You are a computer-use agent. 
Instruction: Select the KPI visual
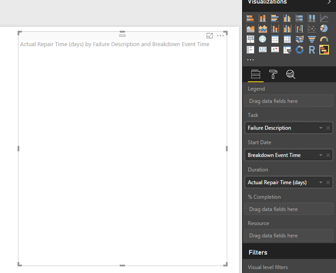(x=275, y=50)
